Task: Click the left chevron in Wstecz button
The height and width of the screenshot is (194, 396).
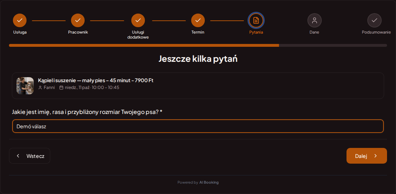Action: click(x=18, y=156)
